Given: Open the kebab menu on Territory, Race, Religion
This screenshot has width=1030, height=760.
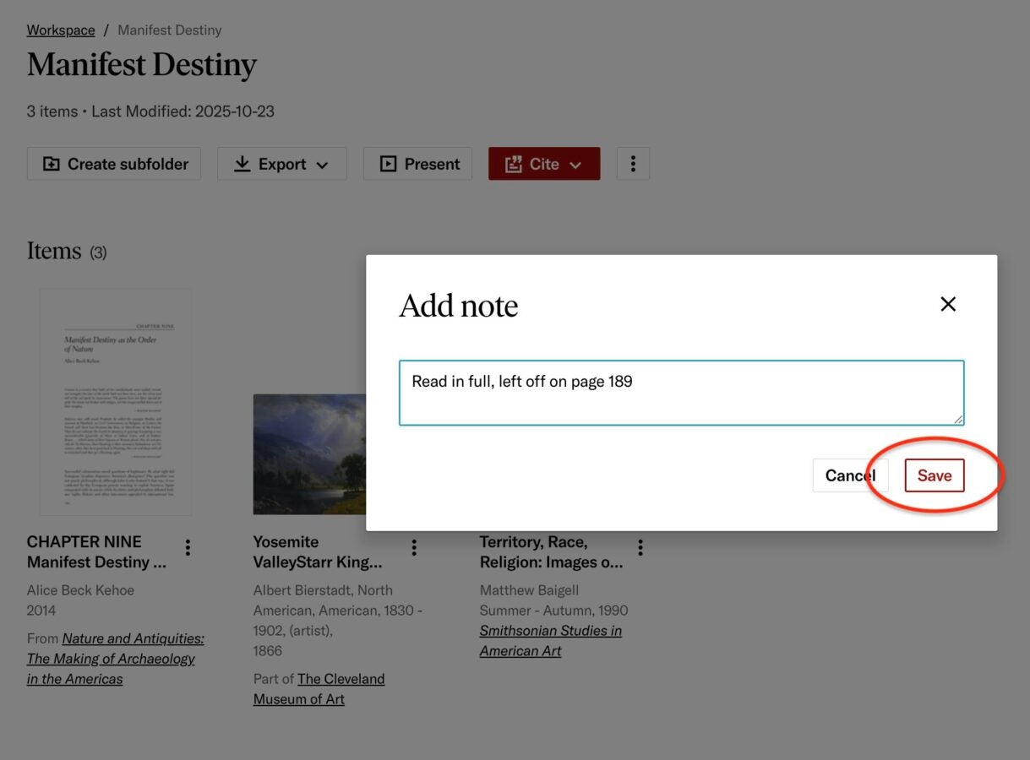Looking at the screenshot, I should [640, 547].
